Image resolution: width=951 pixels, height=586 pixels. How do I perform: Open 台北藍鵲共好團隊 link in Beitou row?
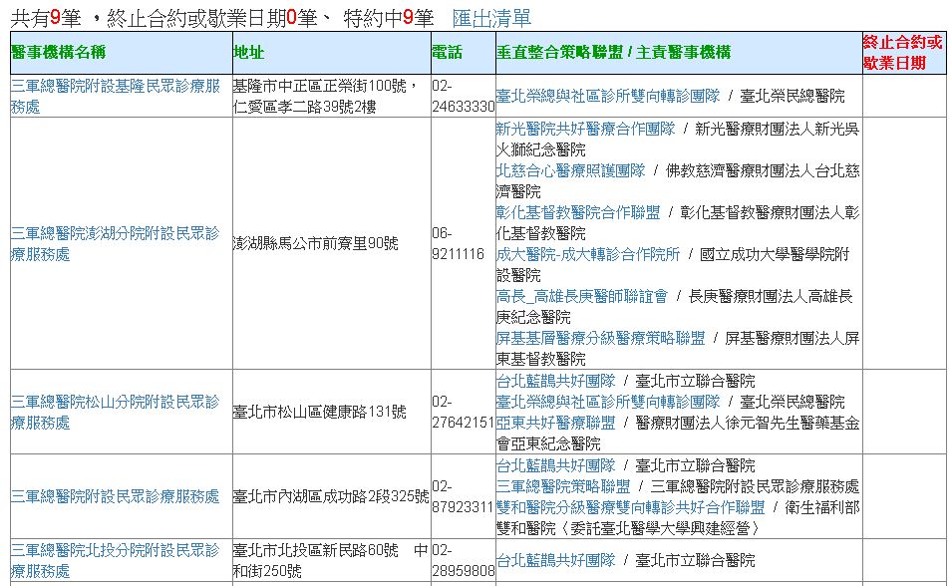[555, 560]
